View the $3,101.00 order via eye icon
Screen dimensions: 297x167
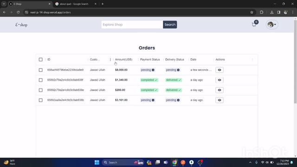(x=220, y=100)
